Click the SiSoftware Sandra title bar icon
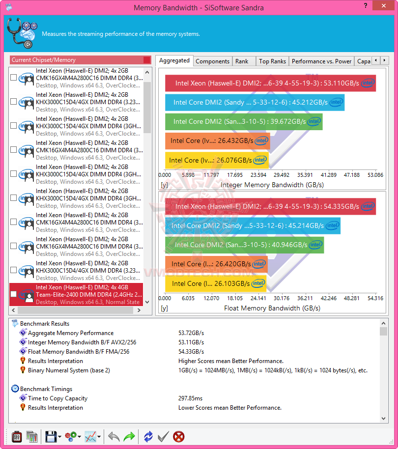This screenshot has height=449, width=398. [9, 7]
